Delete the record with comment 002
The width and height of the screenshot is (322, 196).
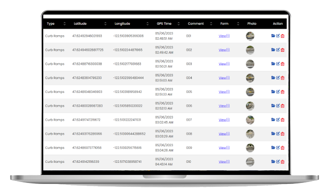(283, 50)
